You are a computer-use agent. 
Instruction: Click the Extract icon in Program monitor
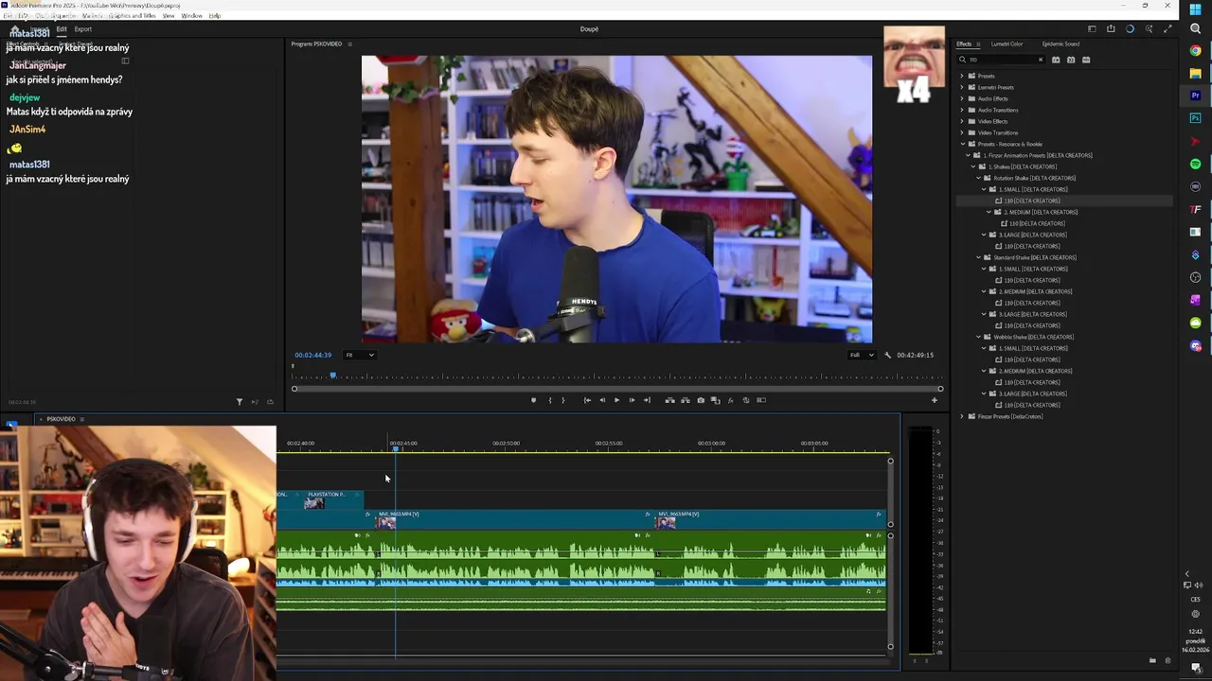(686, 400)
